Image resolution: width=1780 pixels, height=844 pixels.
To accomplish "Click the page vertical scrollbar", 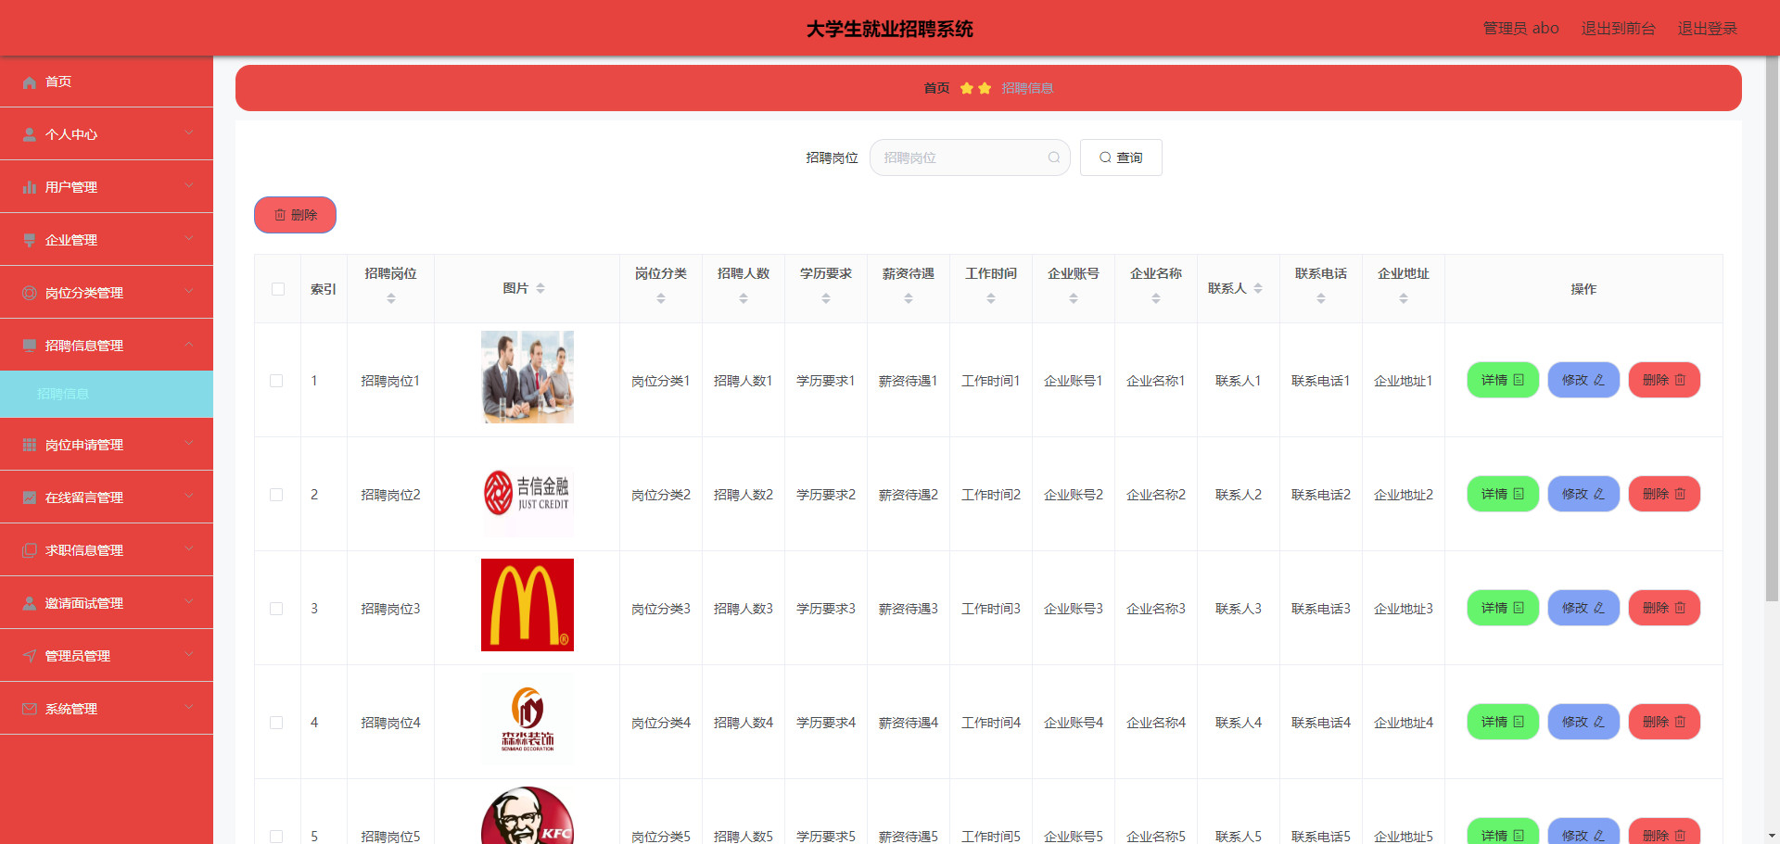I will click(1772, 329).
